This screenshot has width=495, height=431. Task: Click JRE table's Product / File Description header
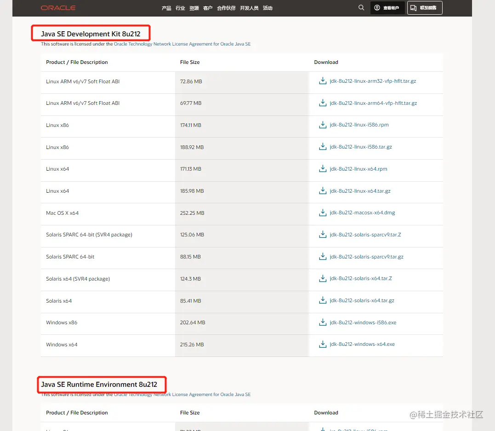pyautogui.click(x=77, y=413)
